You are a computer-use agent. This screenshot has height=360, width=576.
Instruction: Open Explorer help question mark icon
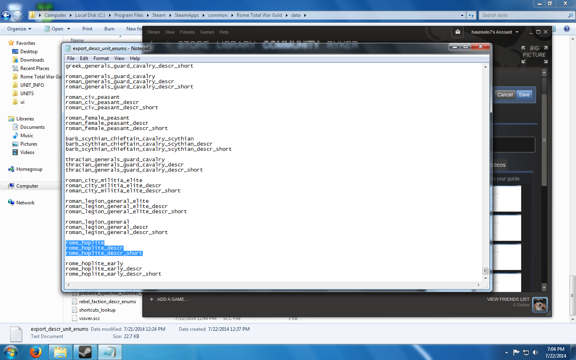coord(566,29)
